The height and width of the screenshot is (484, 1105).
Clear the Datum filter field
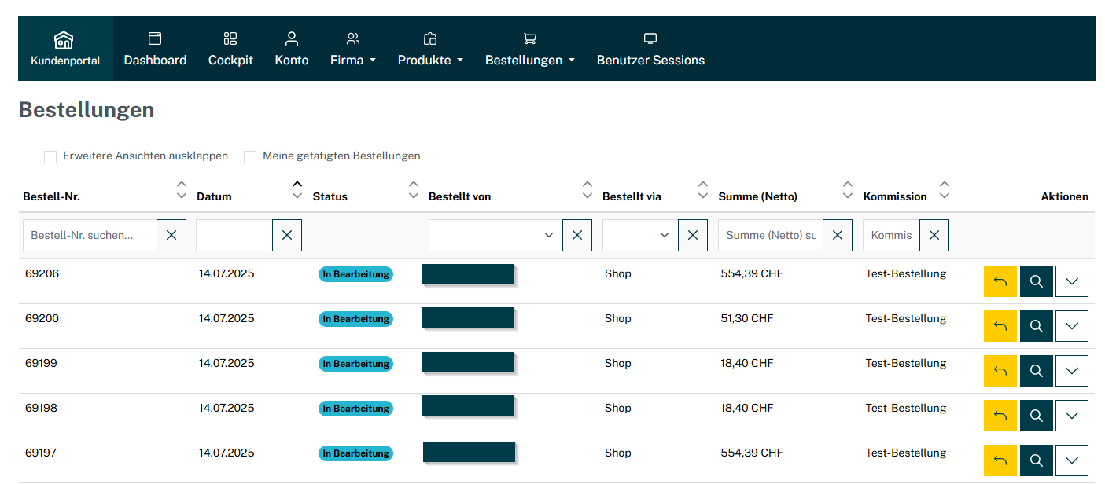coord(287,235)
